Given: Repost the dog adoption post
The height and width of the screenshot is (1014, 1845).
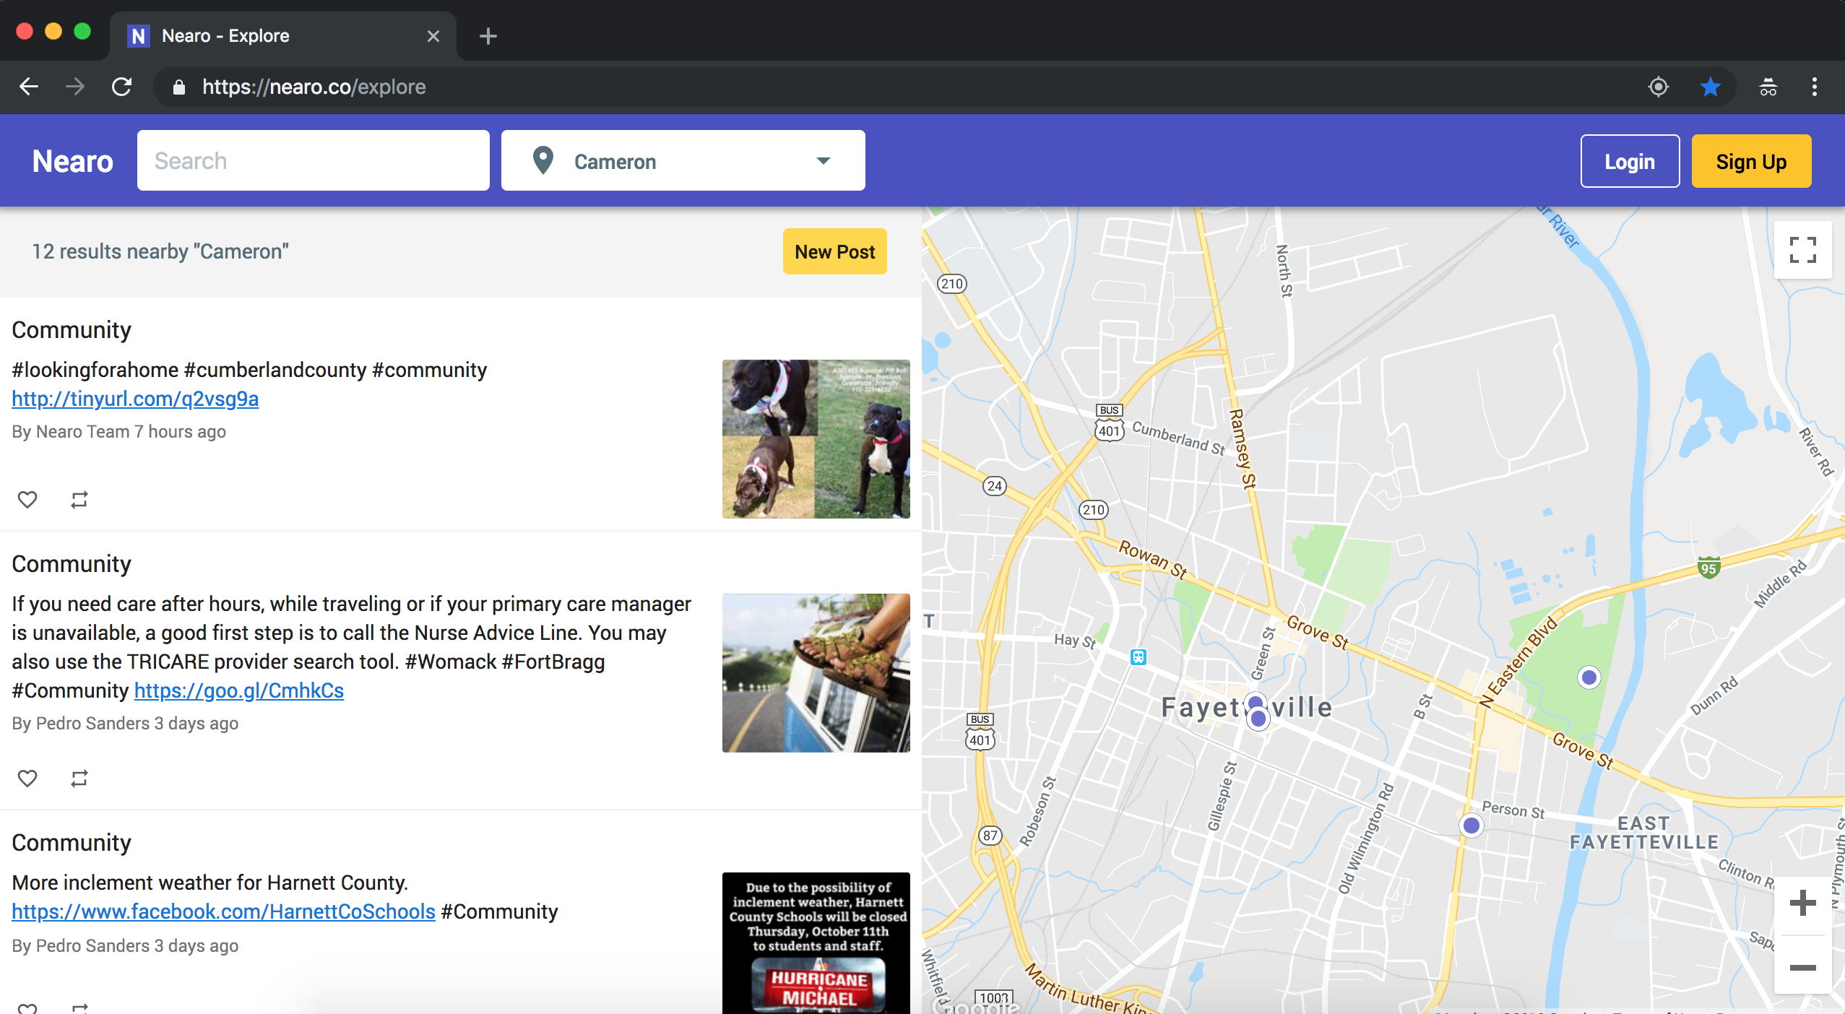Looking at the screenshot, I should [x=79, y=499].
